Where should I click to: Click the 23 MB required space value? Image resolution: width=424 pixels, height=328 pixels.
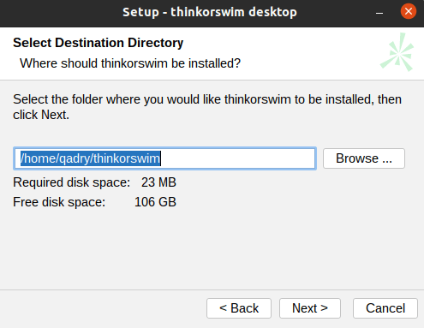click(x=158, y=182)
